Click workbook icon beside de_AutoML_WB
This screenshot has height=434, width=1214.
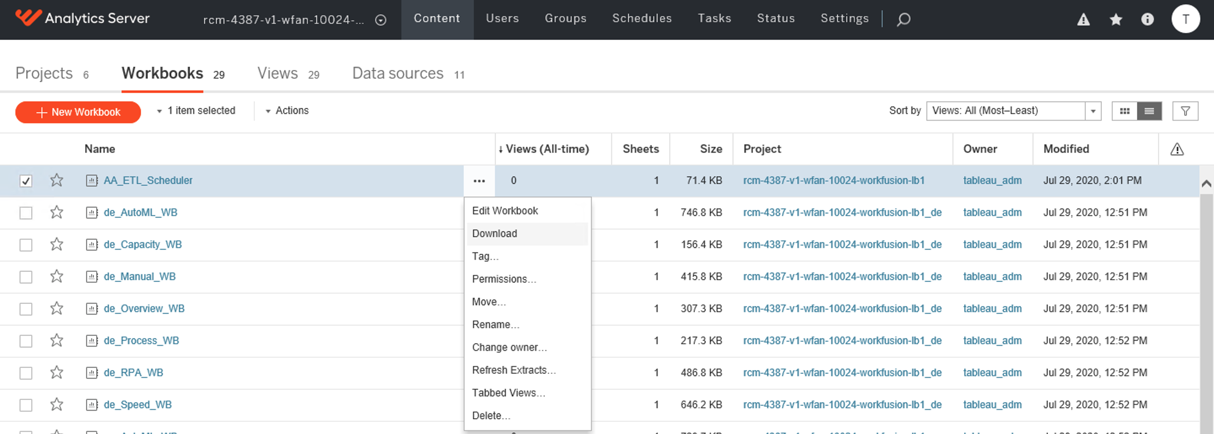pos(92,212)
